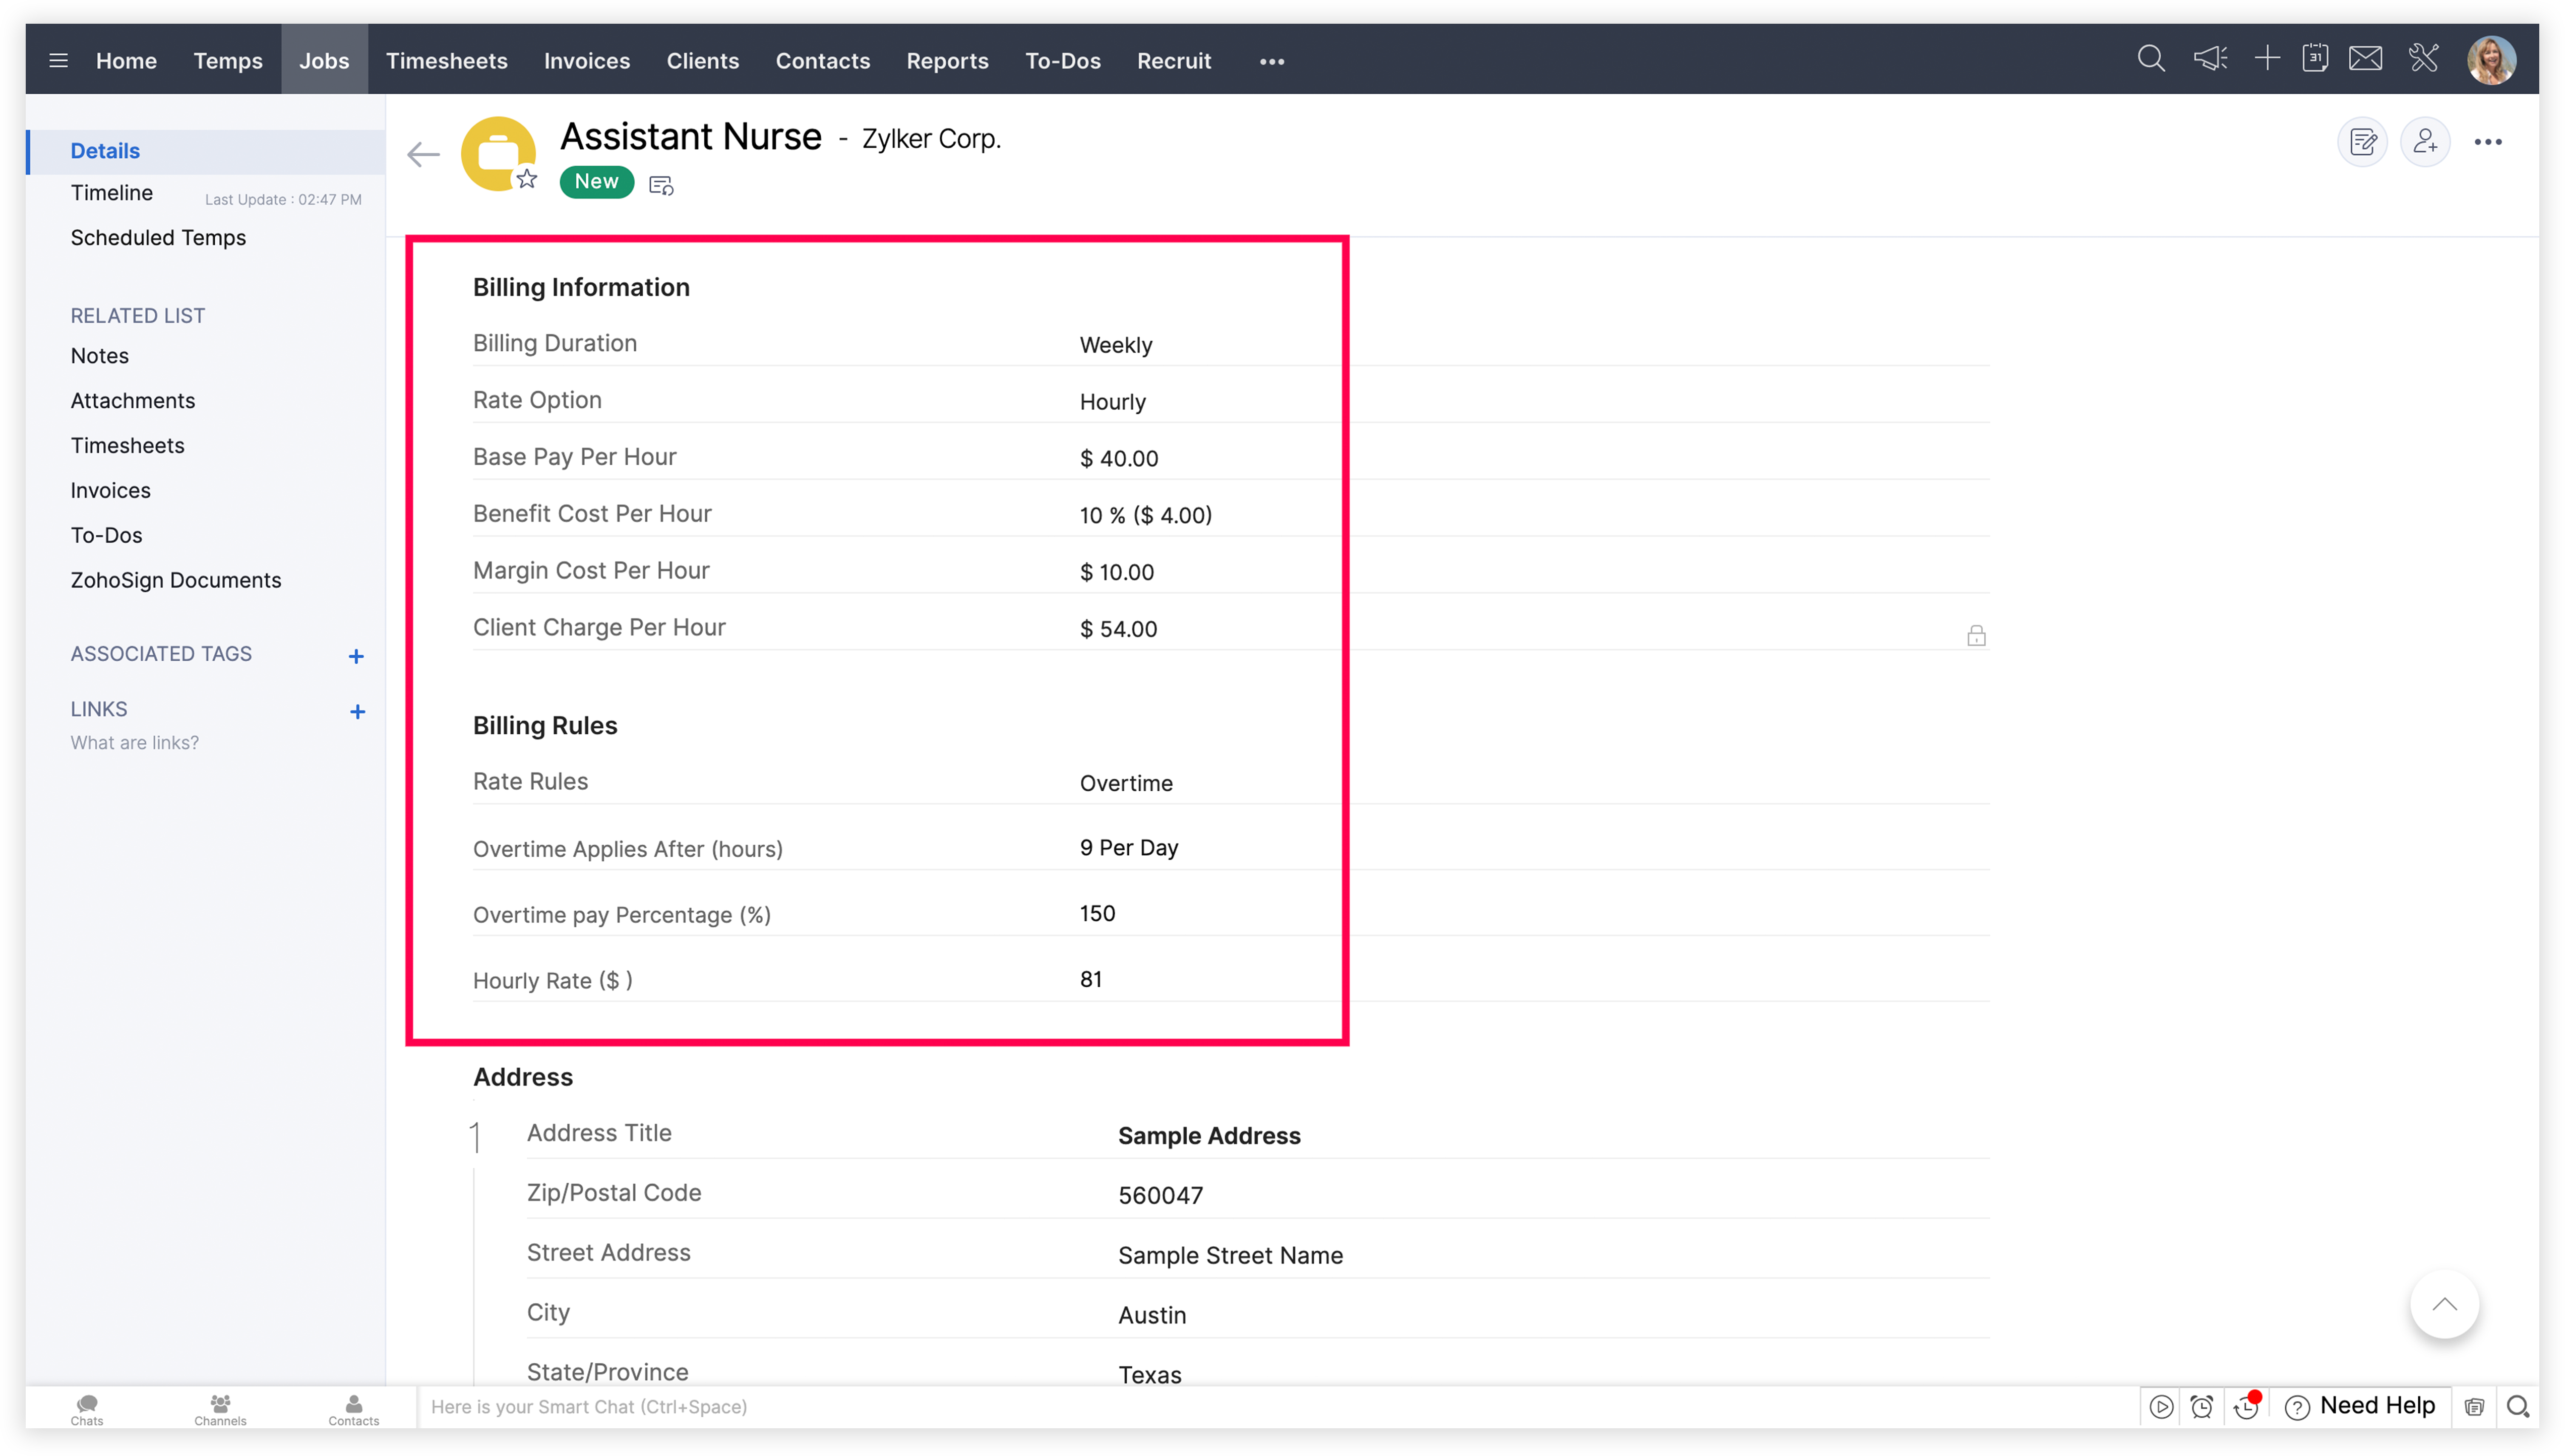This screenshot has width=2565, height=1456.
Task: Open Channels from the bottom bar
Action: pos(220,1408)
